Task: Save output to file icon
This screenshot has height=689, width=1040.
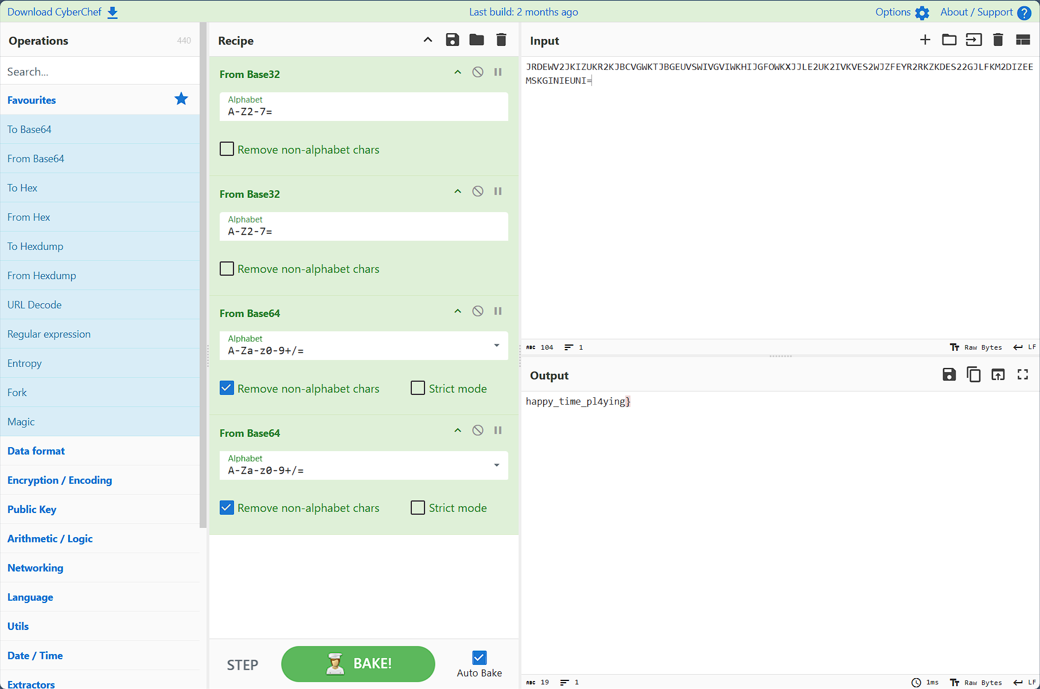Action: pyautogui.click(x=949, y=374)
